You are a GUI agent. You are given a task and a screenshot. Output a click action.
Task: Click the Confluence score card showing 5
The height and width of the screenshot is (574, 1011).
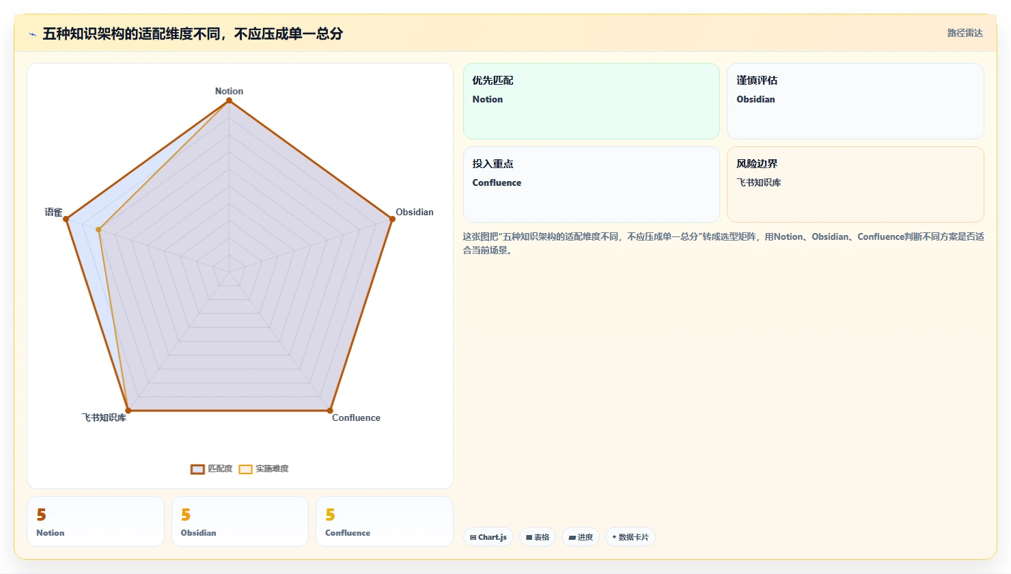[x=385, y=521]
